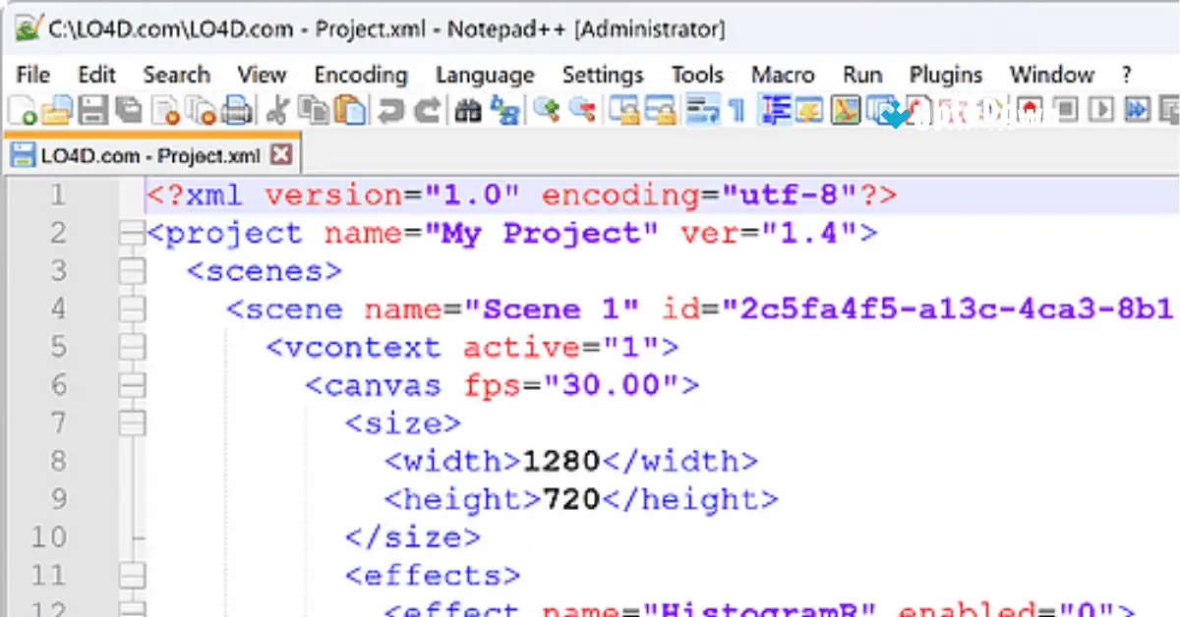Open the Language menu
The width and height of the screenshot is (1180, 617).
(484, 74)
